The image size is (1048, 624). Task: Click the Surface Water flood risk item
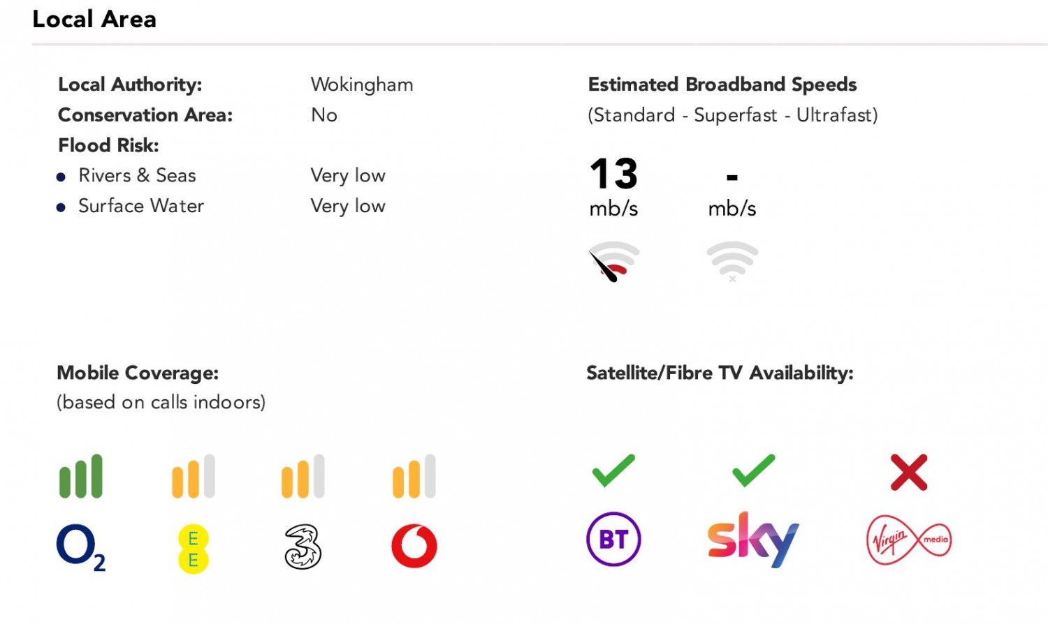point(141,206)
